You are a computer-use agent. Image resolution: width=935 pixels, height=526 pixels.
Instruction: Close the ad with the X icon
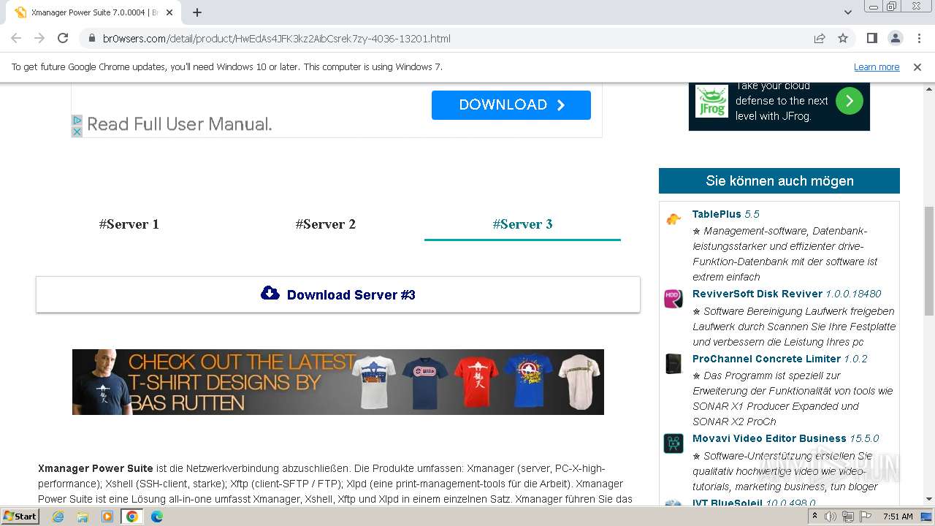[77, 131]
